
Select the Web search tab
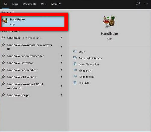click(x=44, y=4)
